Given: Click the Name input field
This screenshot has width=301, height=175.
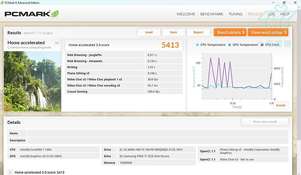Looking at the screenshot, I should (158, 133).
